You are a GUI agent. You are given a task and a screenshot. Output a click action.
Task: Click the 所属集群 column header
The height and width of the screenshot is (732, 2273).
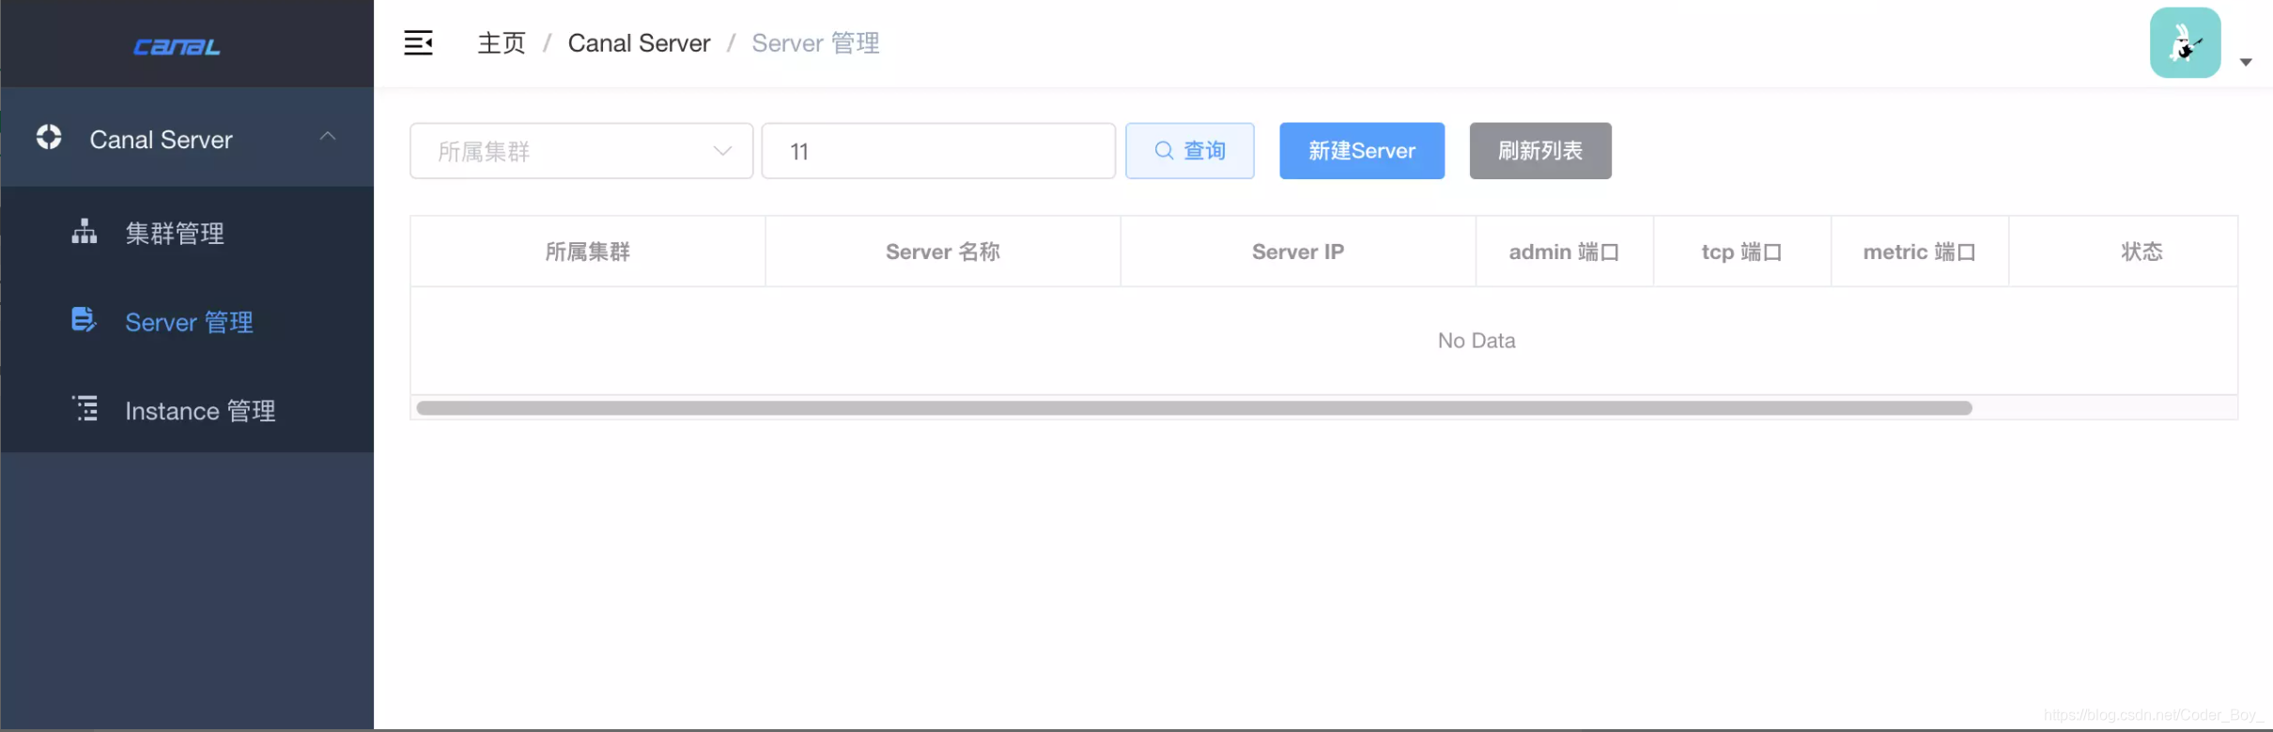pos(588,252)
